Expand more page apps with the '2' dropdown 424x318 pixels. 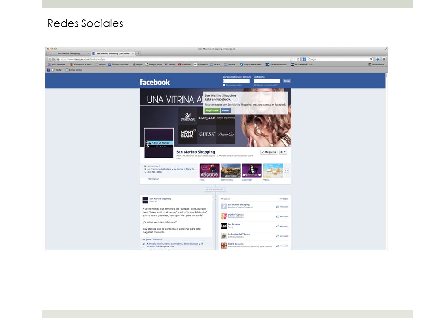coord(286,170)
